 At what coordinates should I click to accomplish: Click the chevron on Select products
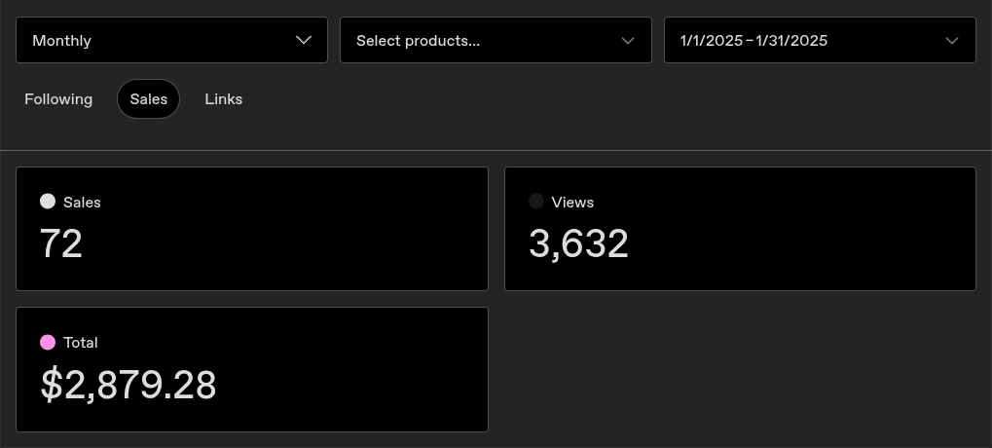(628, 41)
